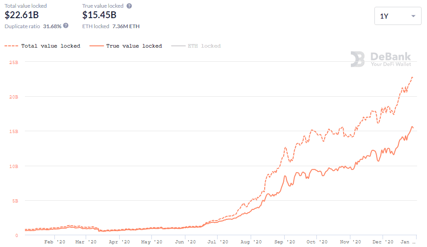
Task: Click the Dec '20 axis label
Action: (x=383, y=242)
